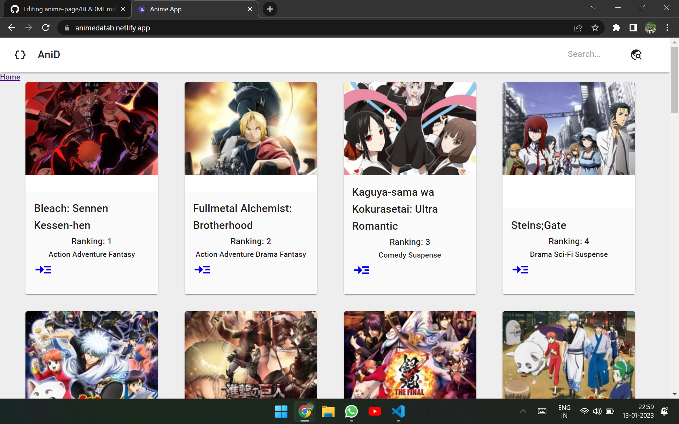Click the search globe icon in header

636,54
